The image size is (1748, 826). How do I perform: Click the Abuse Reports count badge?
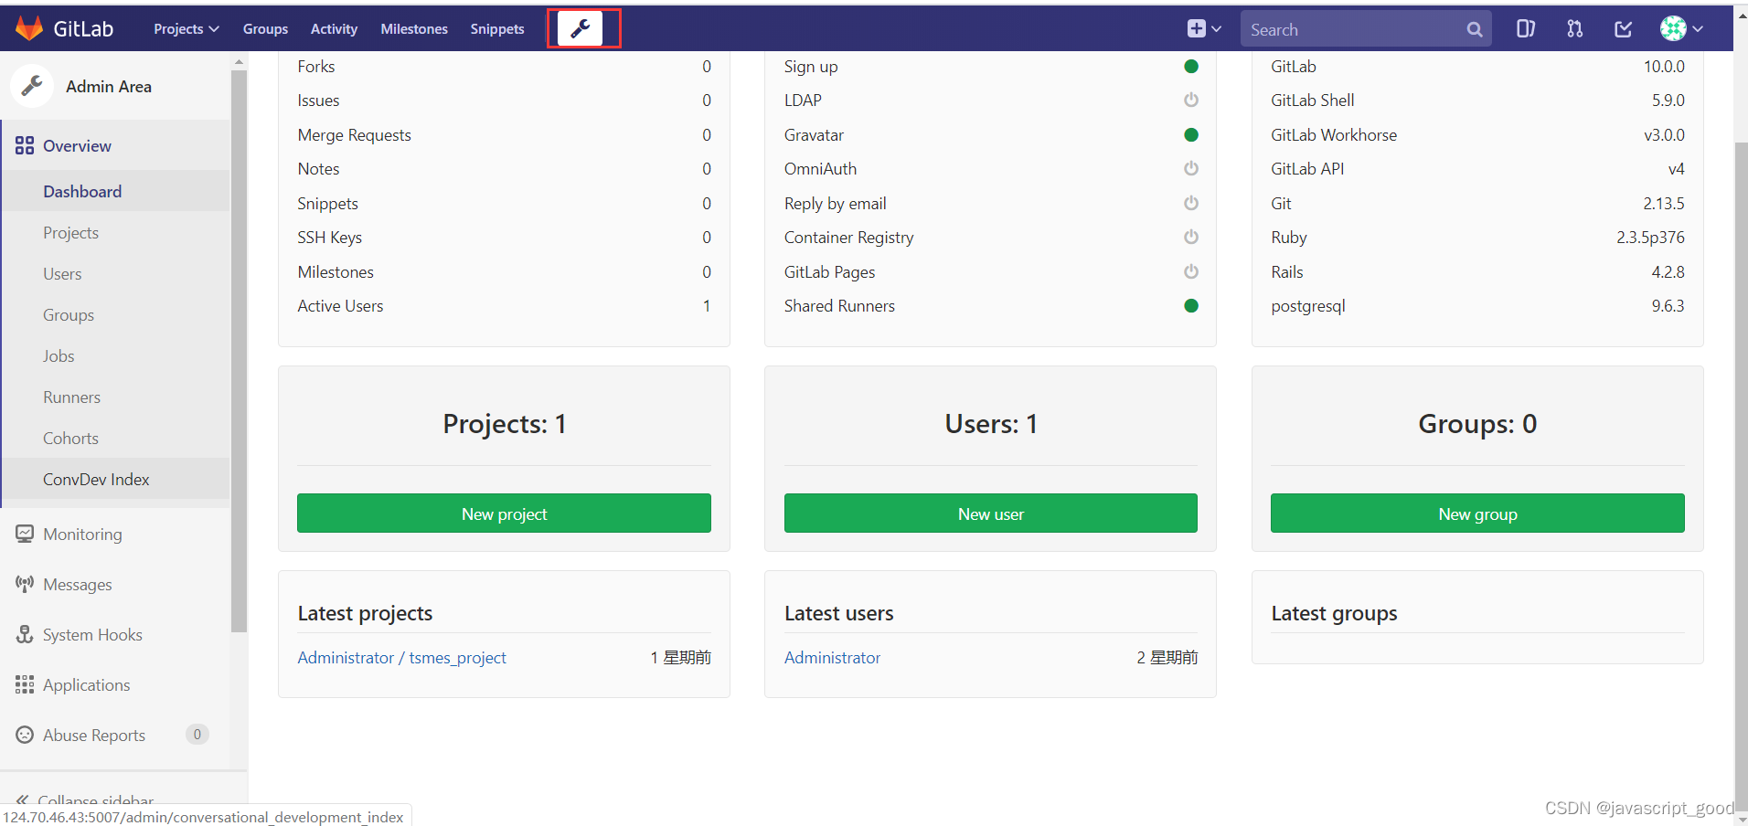tap(197, 735)
